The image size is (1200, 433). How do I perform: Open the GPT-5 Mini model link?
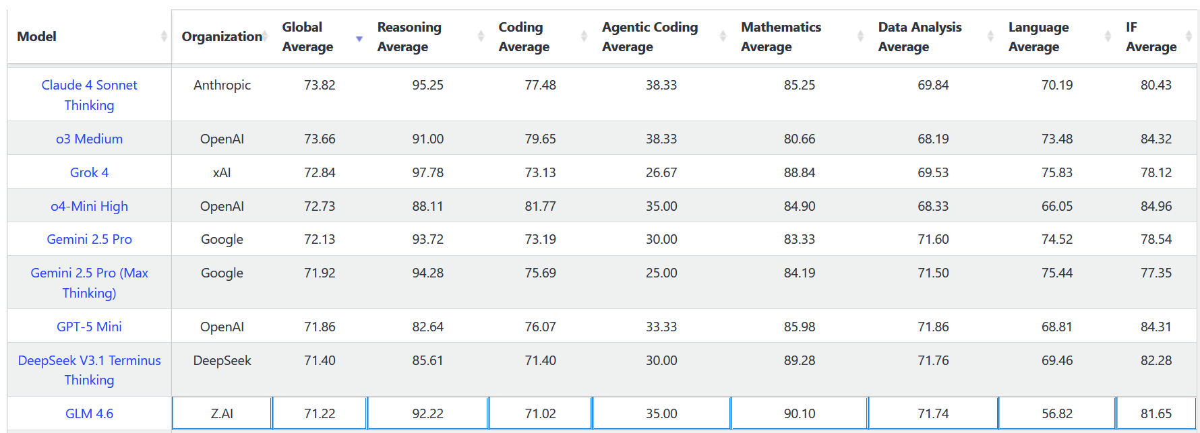click(x=89, y=327)
